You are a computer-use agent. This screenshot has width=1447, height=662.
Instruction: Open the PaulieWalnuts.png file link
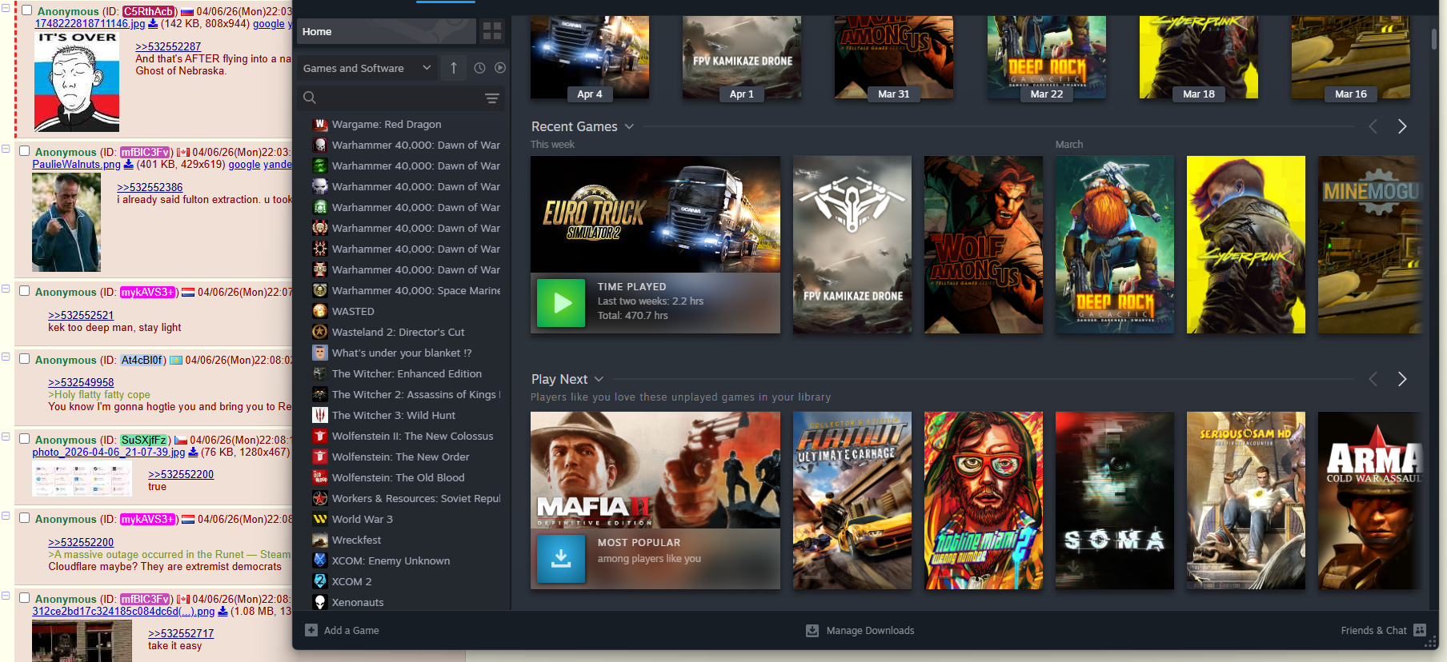76,164
